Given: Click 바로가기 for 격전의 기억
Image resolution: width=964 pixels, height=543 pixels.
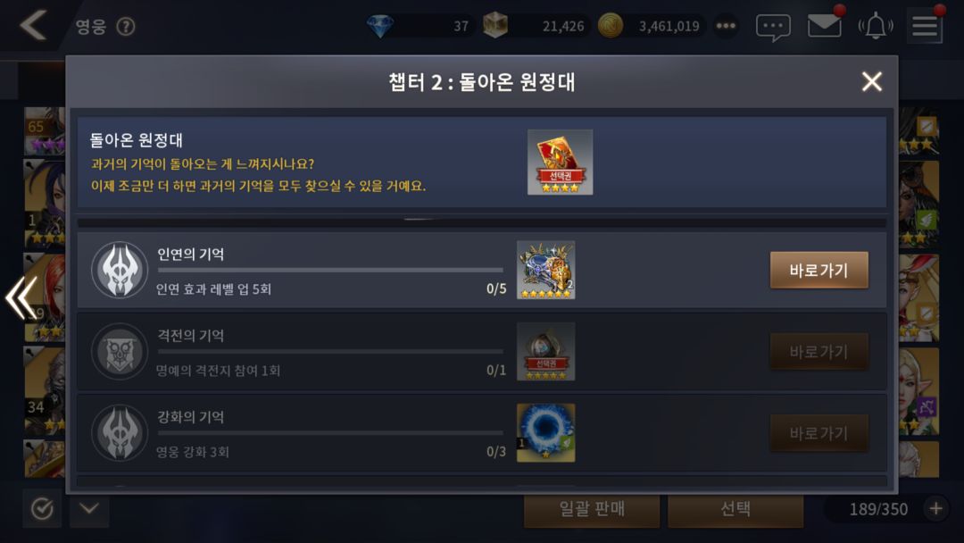Looking at the screenshot, I should [819, 352].
